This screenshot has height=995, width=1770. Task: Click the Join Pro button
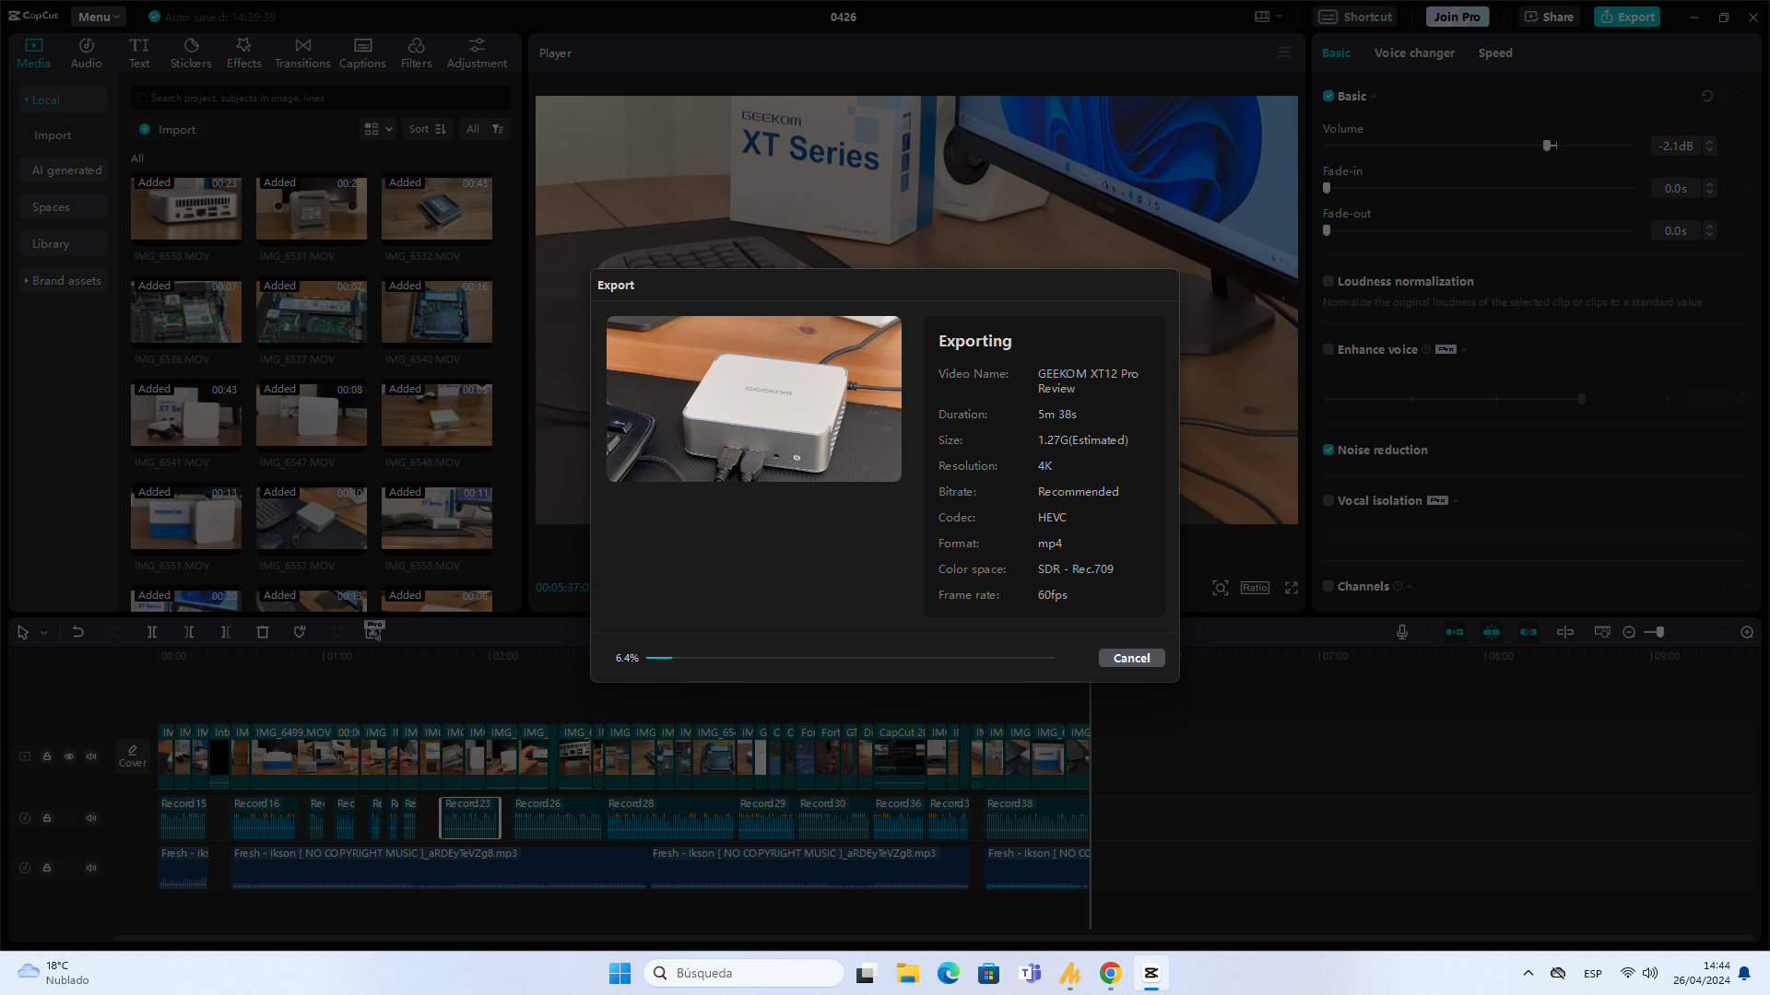coord(1457,16)
